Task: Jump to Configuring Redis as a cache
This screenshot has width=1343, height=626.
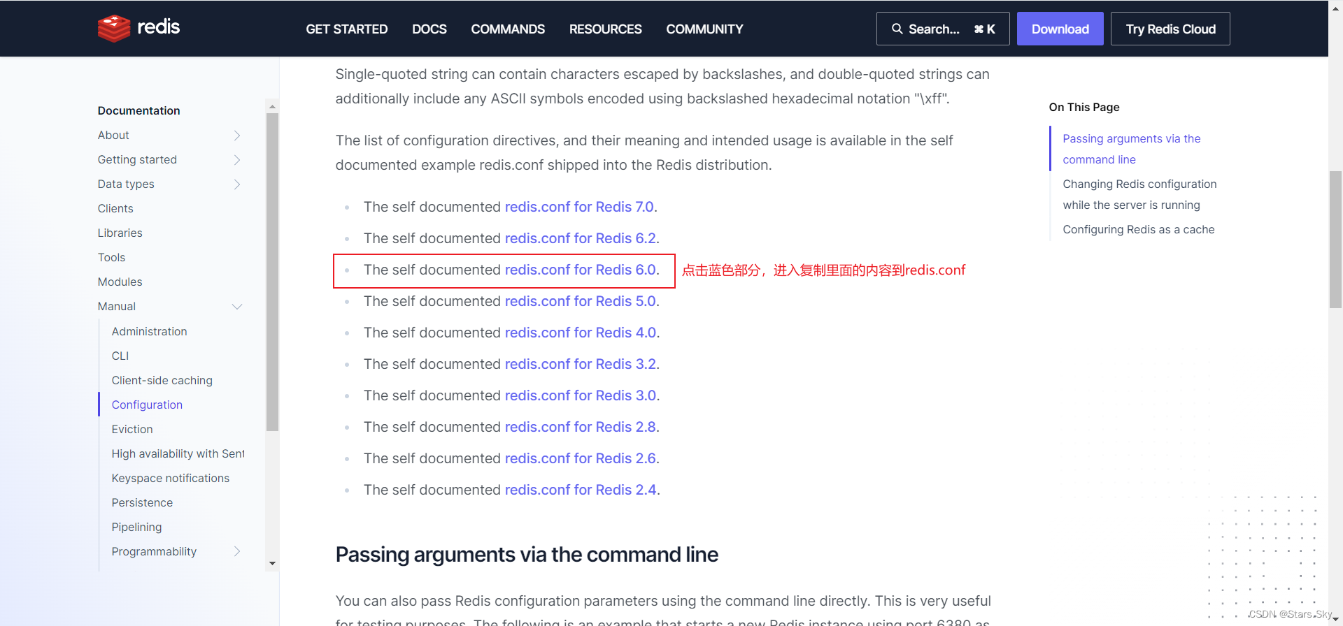Action: coord(1138,229)
